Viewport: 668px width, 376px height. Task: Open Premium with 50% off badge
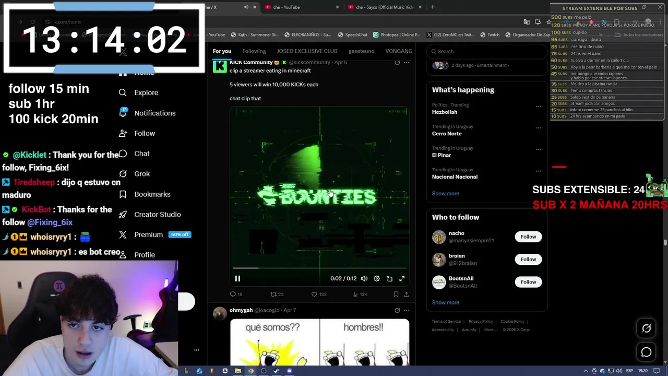pos(154,234)
